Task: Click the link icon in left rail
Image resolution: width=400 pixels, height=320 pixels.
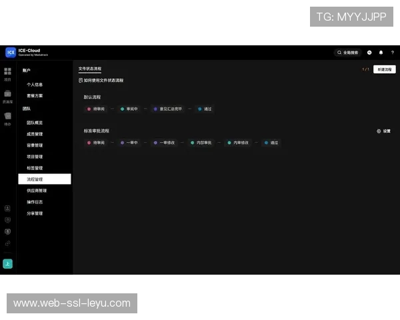Action: [8, 243]
